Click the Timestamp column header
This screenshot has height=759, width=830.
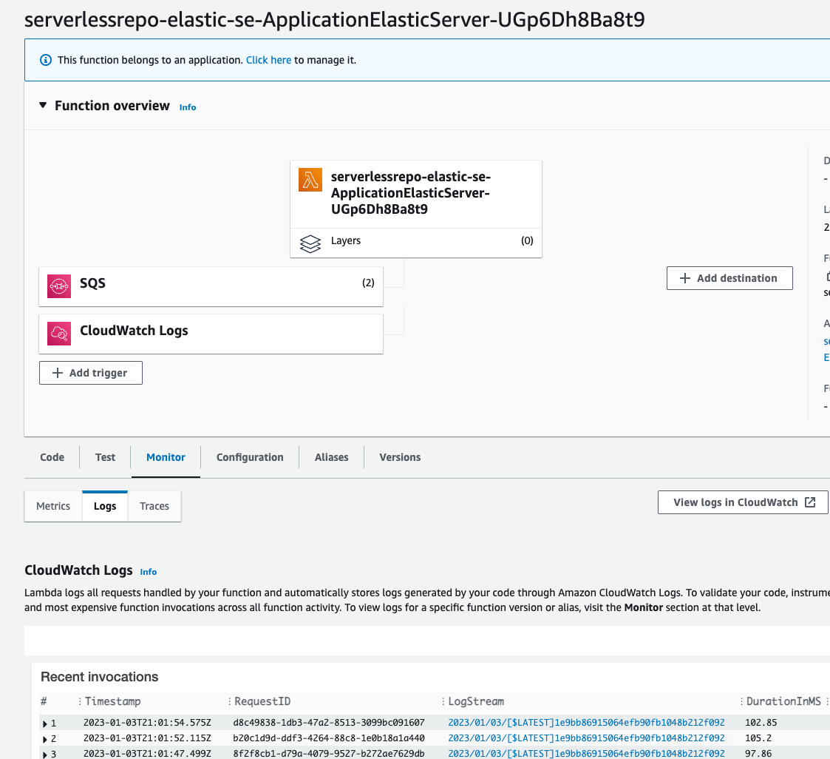(x=112, y=701)
